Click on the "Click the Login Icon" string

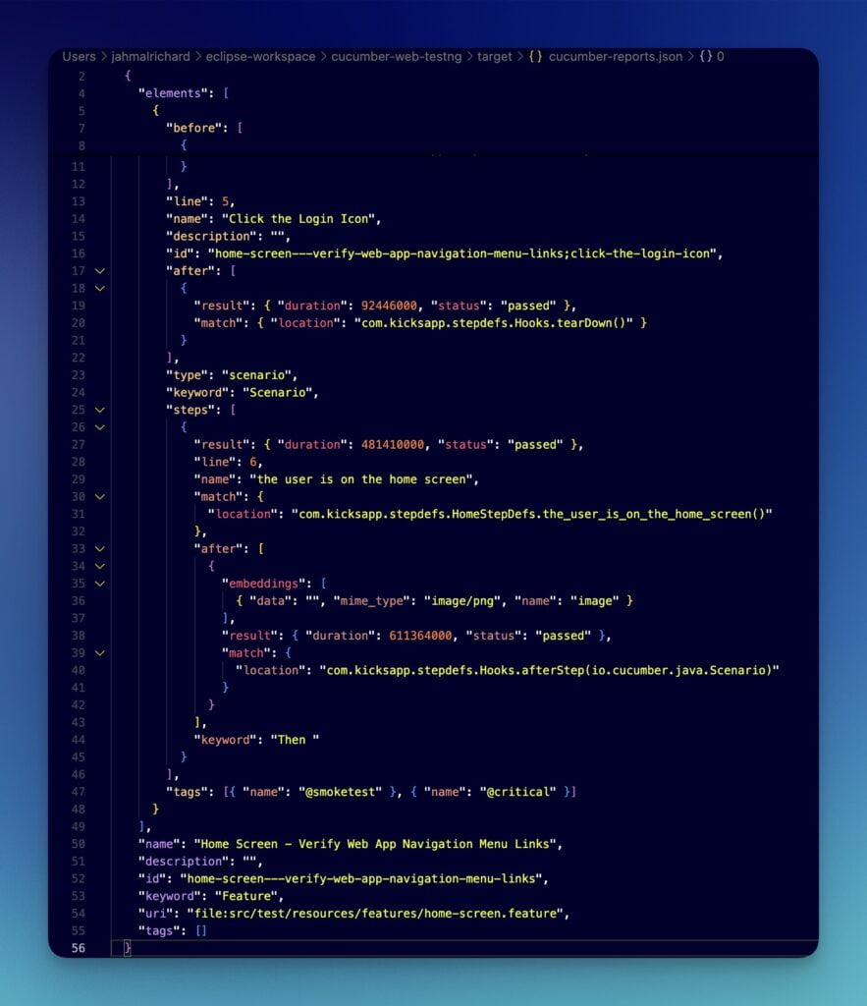[x=298, y=219]
